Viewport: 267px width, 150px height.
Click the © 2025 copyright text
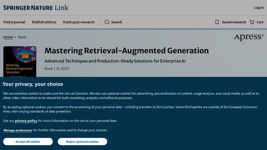click(x=63, y=69)
